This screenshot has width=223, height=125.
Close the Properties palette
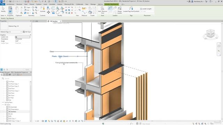[31, 21]
